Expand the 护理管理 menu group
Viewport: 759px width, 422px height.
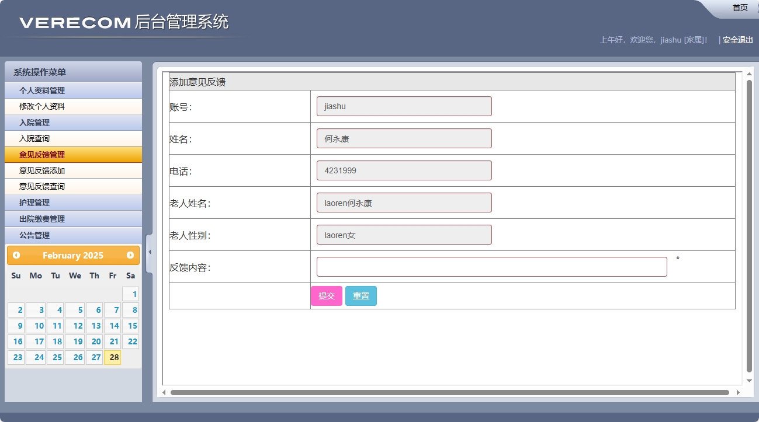(x=73, y=203)
